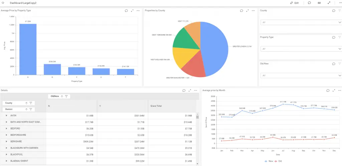Expand the BERKSHIRE row in pivot table

point(6,141)
